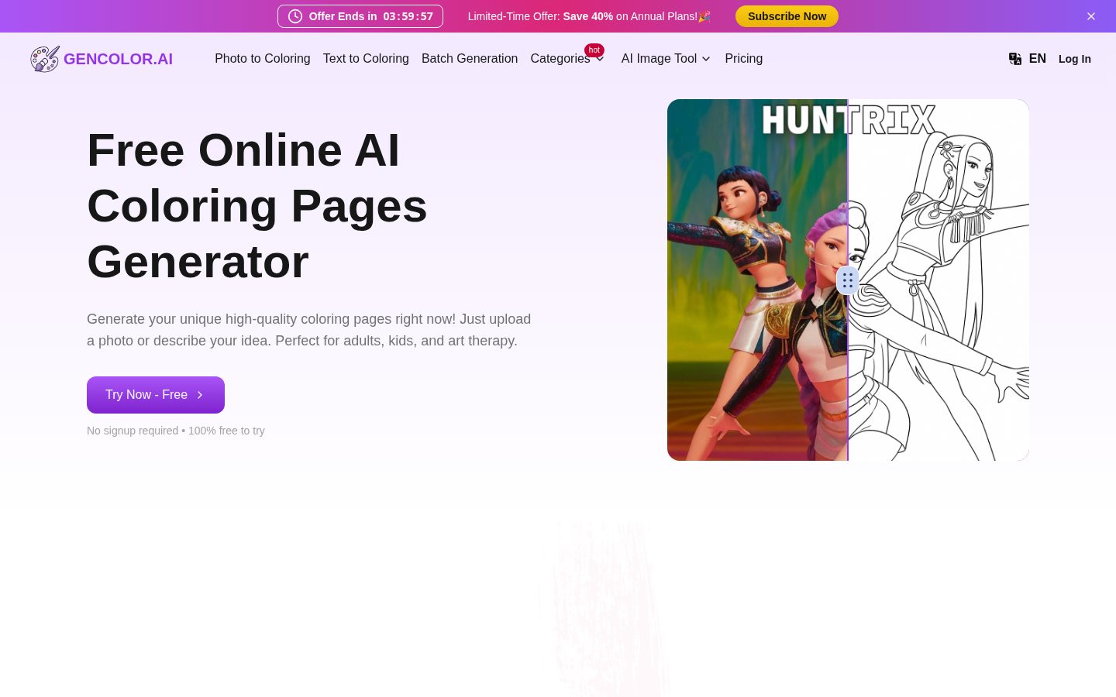Open the Pricing page
The height and width of the screenshot is (697, 1116).
point(744,59)
